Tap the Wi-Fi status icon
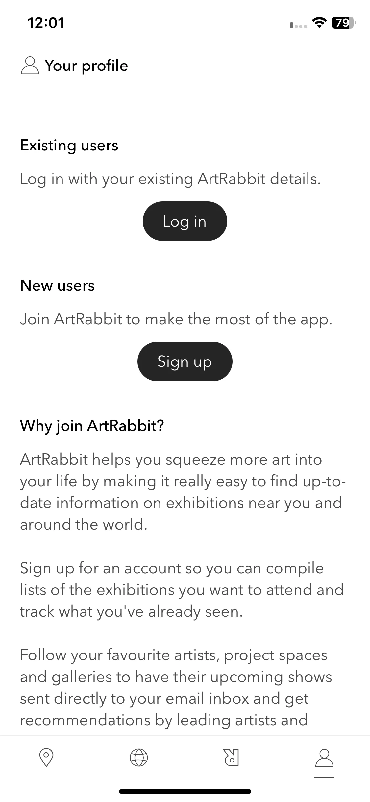Screen dimensions: 370x802 (319, 23)
